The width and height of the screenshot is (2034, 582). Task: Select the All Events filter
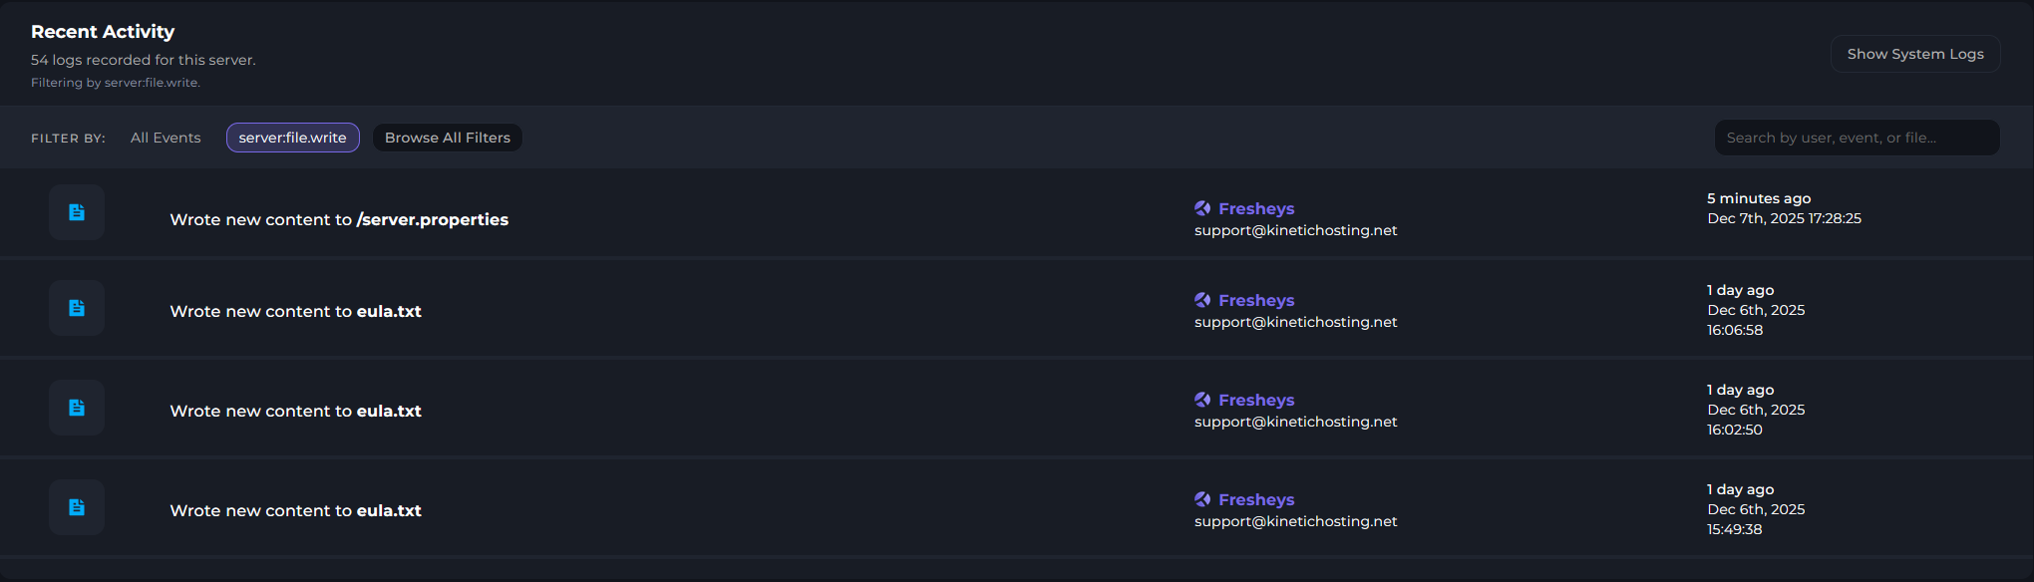166,138
